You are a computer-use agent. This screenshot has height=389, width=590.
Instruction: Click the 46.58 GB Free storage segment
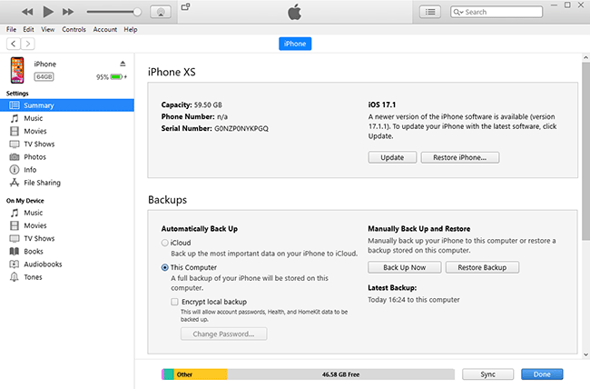[340, 374]
